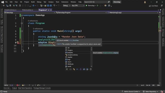Start DemoApp with the green play button
The height and width of the screenshot is (93, 165).
click(x=86, y=5)
